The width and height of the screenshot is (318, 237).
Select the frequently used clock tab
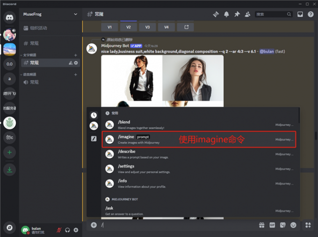tap(94, 115)
